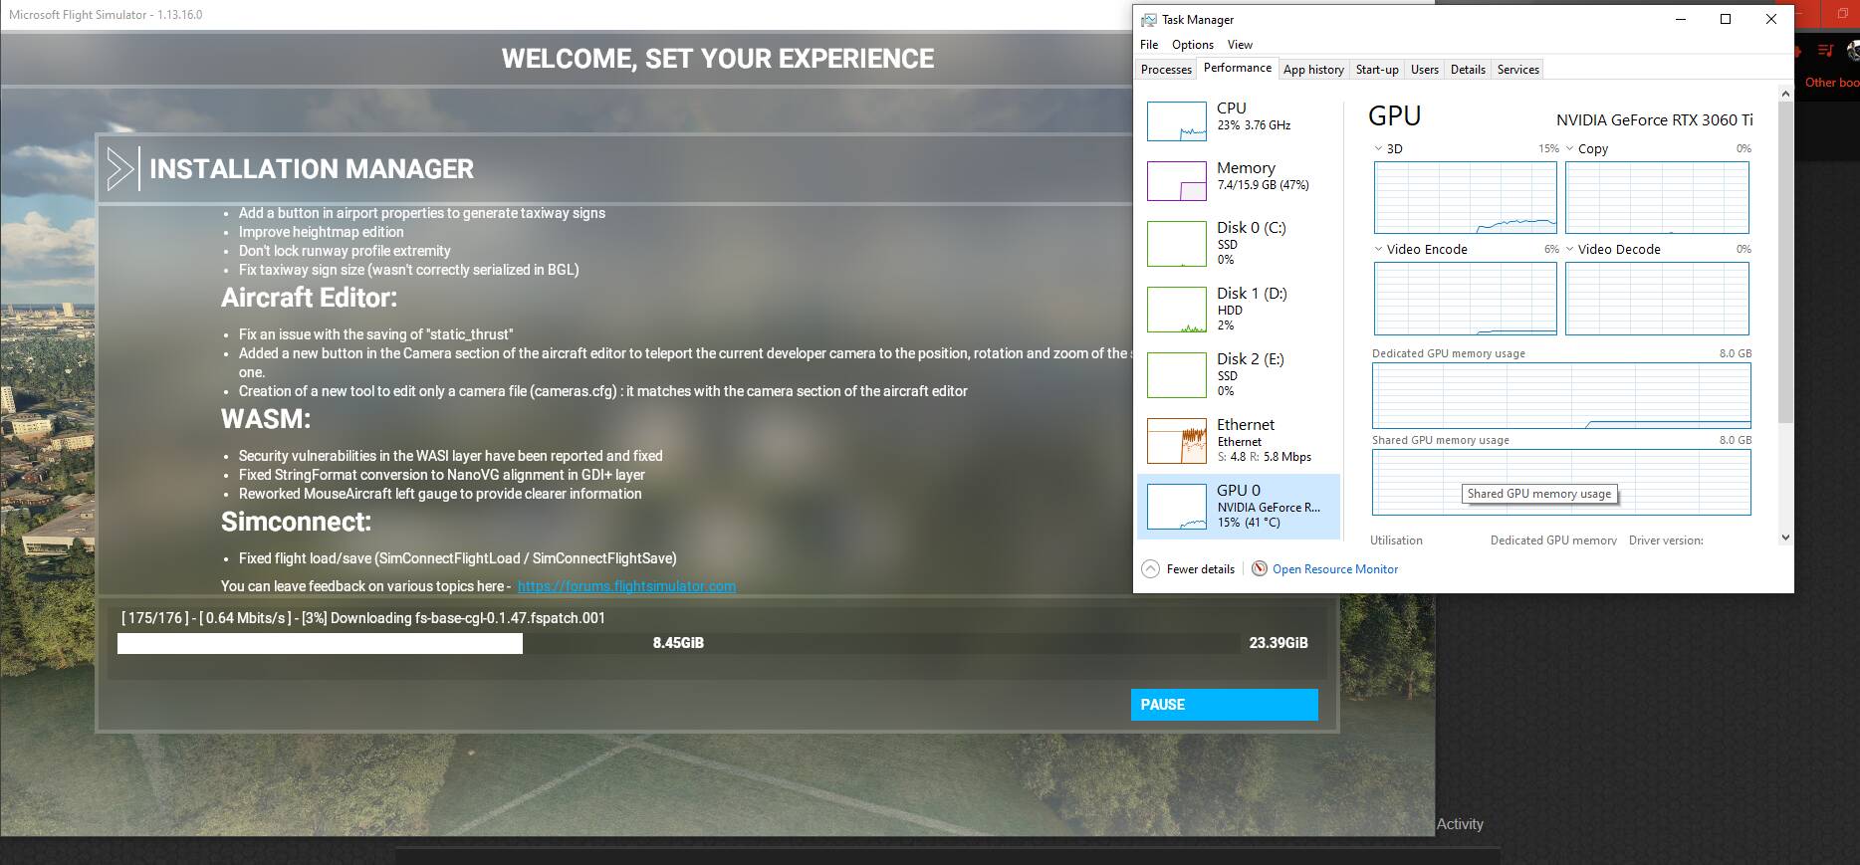This screenshot has height=865, width=1860.
Task: Switch to the App history tab
Action: [x=1313, y=70]
